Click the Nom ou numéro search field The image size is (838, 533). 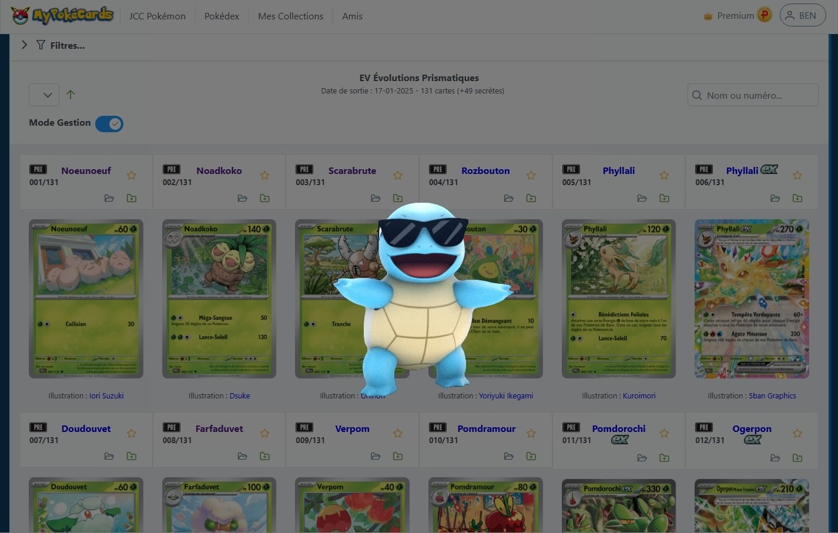click(x=752, y=95)
